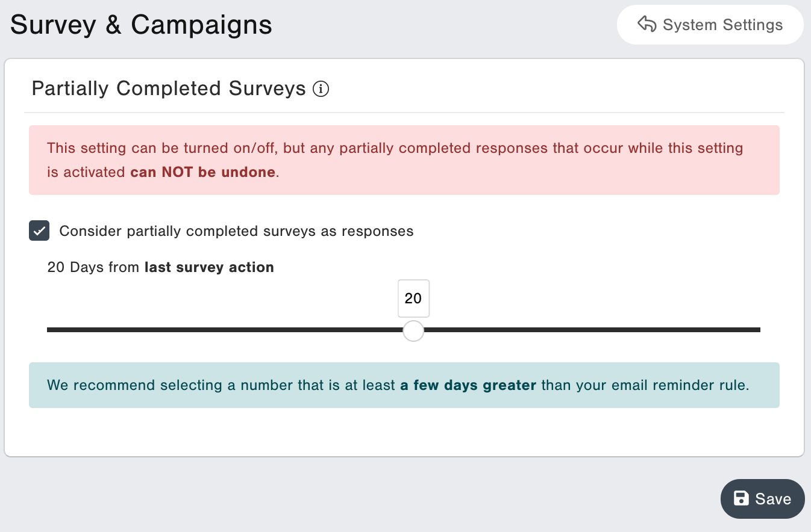Click the bold "can NOT be undone" text
Screen dimensions: 811x532
pos(203,173)
